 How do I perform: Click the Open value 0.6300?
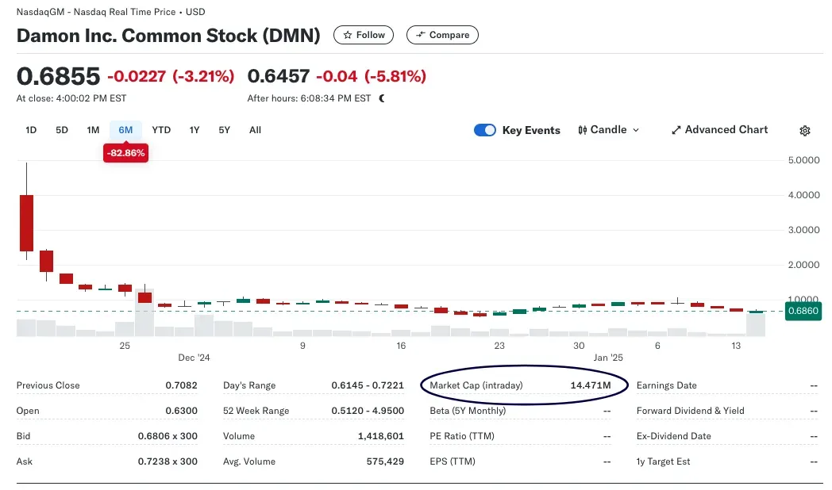coord(182,411)
